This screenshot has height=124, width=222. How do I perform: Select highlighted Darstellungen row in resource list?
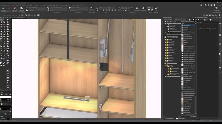pos(188,25)
